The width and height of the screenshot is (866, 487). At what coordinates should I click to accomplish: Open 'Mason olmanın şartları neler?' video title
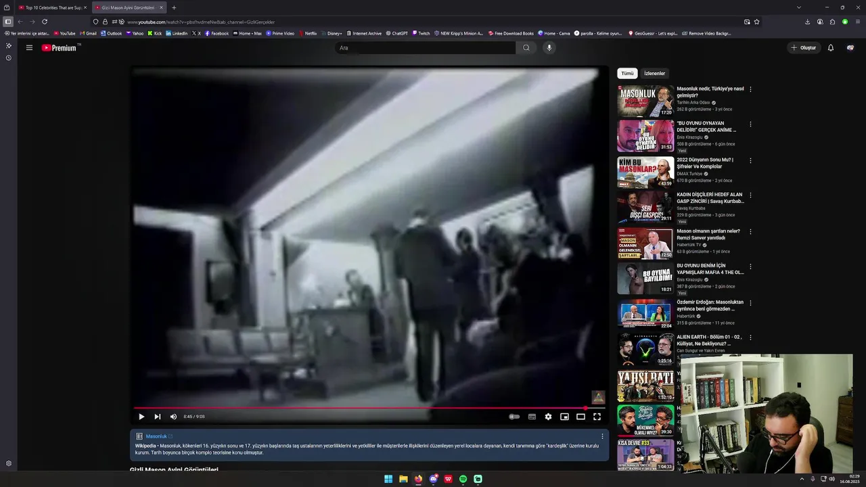coord(708,234)
